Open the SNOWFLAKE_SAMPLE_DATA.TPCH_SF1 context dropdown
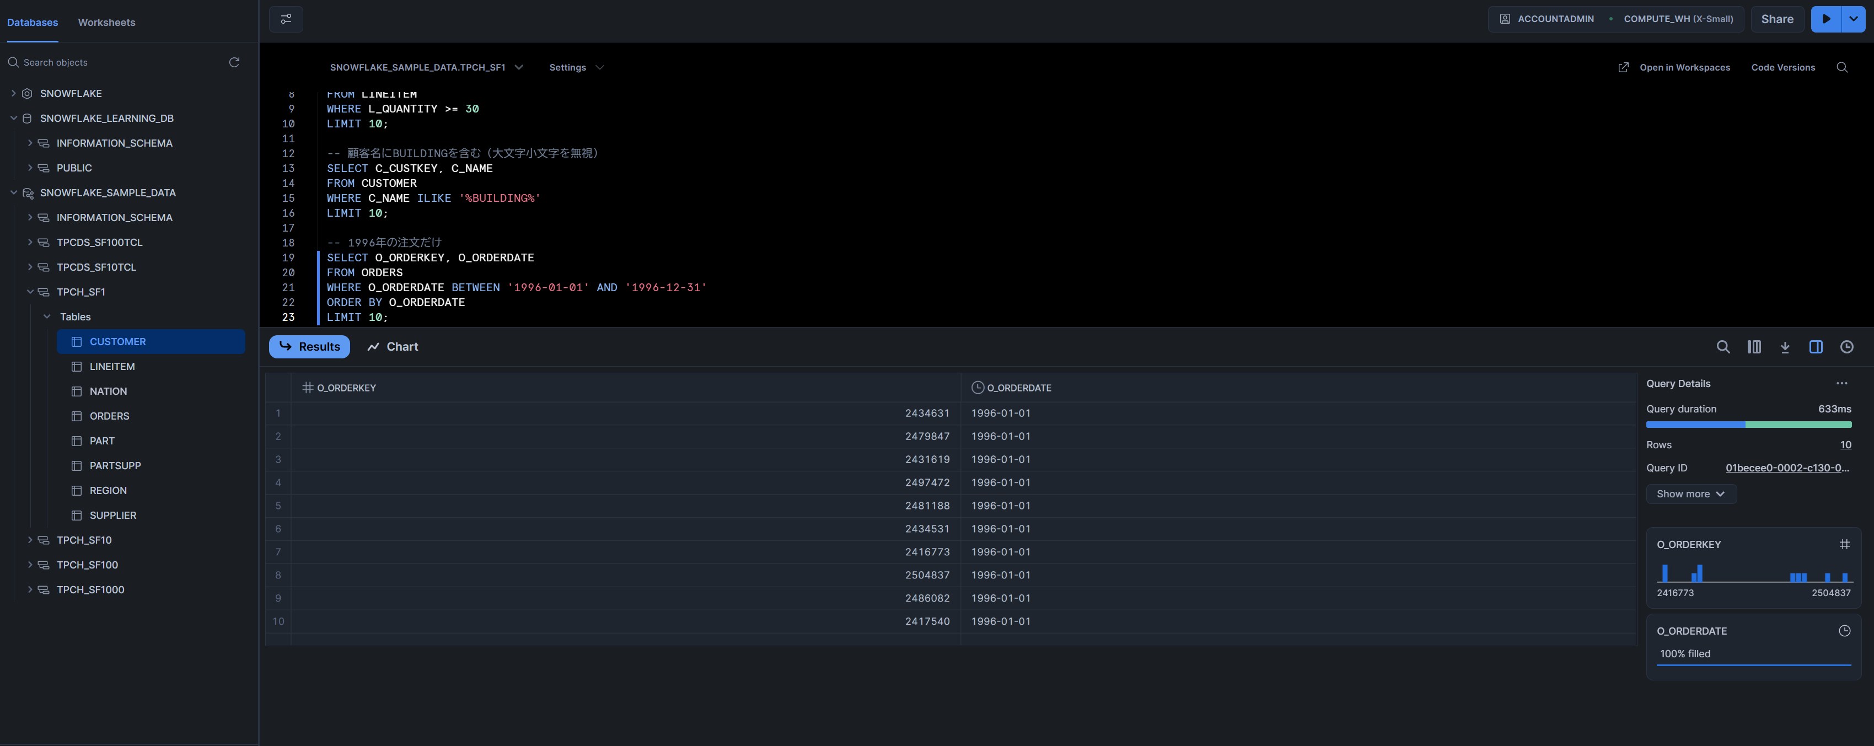 pos(426,68)
